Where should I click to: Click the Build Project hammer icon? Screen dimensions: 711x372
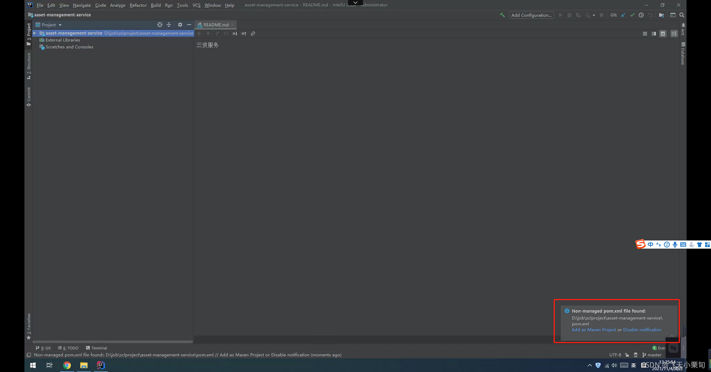pyautogui.click(x=502, y=15)
